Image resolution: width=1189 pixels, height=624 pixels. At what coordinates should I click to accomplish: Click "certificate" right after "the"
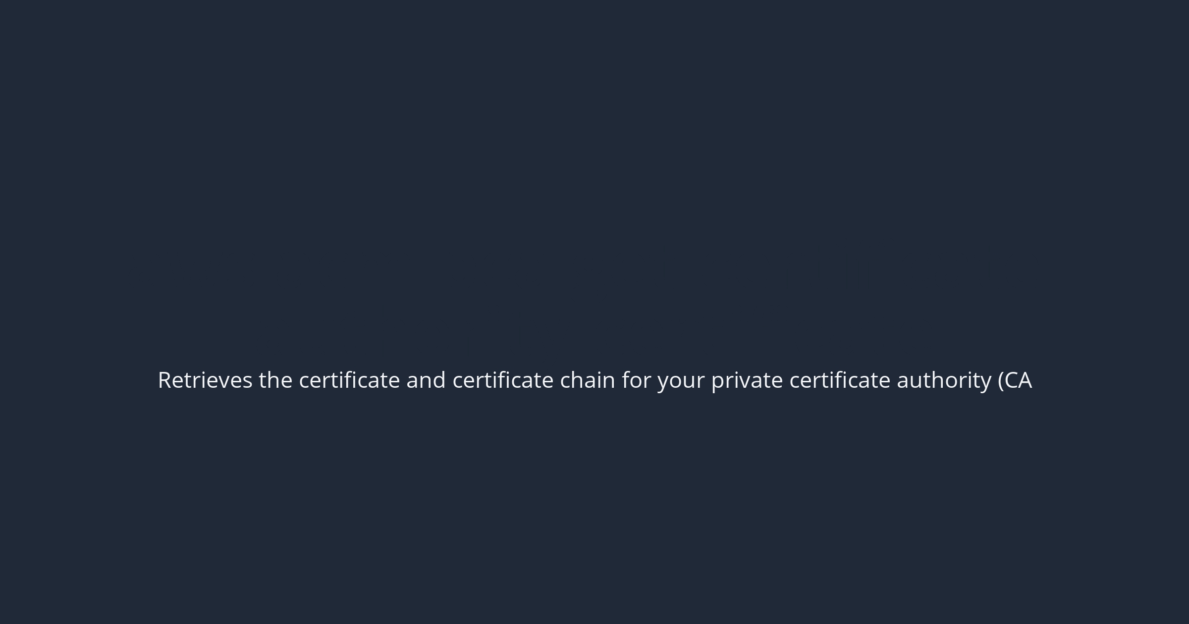click(349, 380)
